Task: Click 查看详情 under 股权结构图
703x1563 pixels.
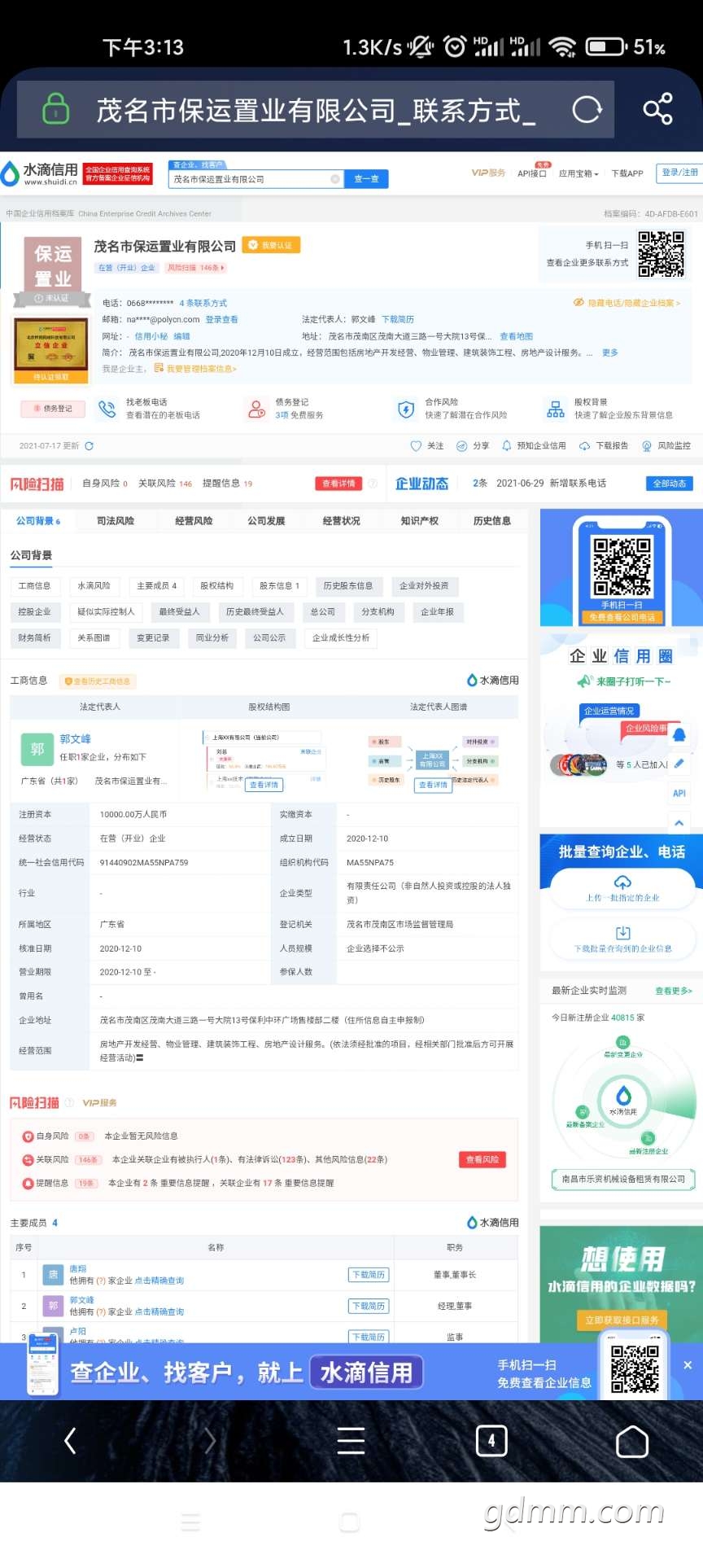Action: [264, 785]
